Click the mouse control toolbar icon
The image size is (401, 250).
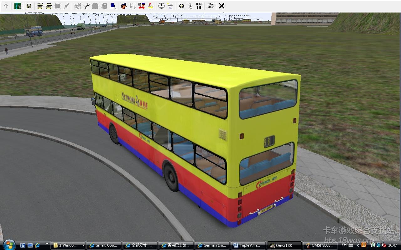pos(190,6)
